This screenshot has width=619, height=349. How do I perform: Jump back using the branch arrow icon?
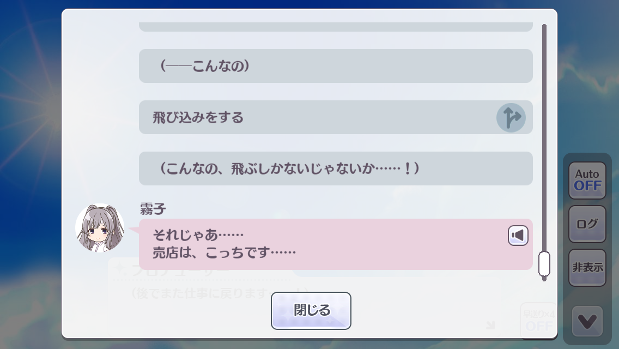tap(511, 118)
